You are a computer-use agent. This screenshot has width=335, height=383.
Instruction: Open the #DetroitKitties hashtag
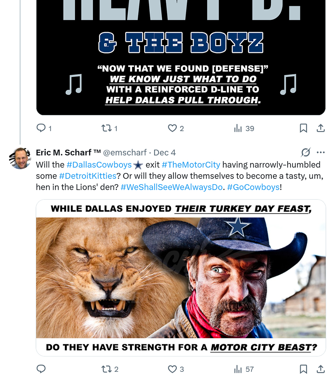(87, 176)
